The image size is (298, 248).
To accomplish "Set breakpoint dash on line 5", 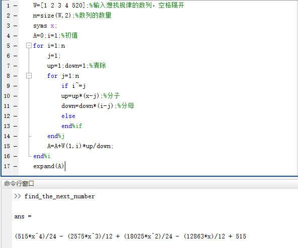I will tap(16, 46).
